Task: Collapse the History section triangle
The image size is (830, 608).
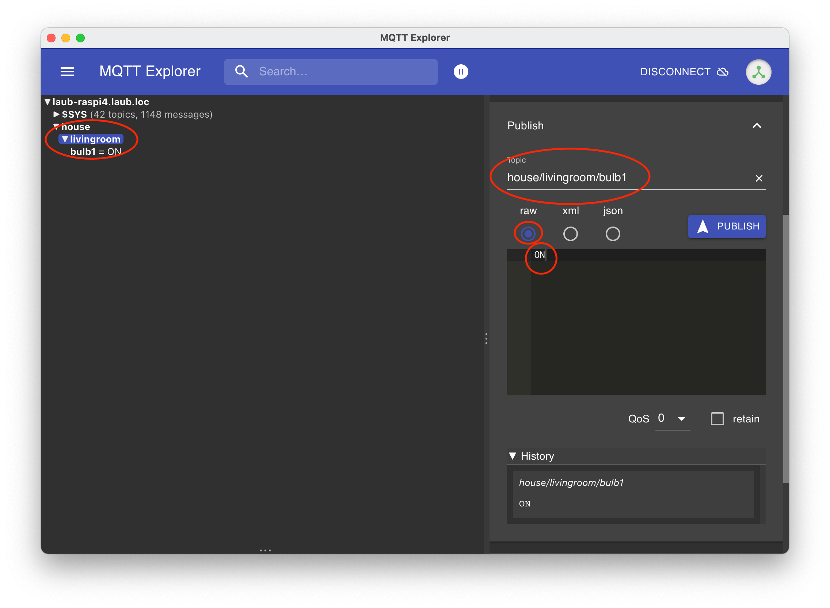Action: point(512,456)
